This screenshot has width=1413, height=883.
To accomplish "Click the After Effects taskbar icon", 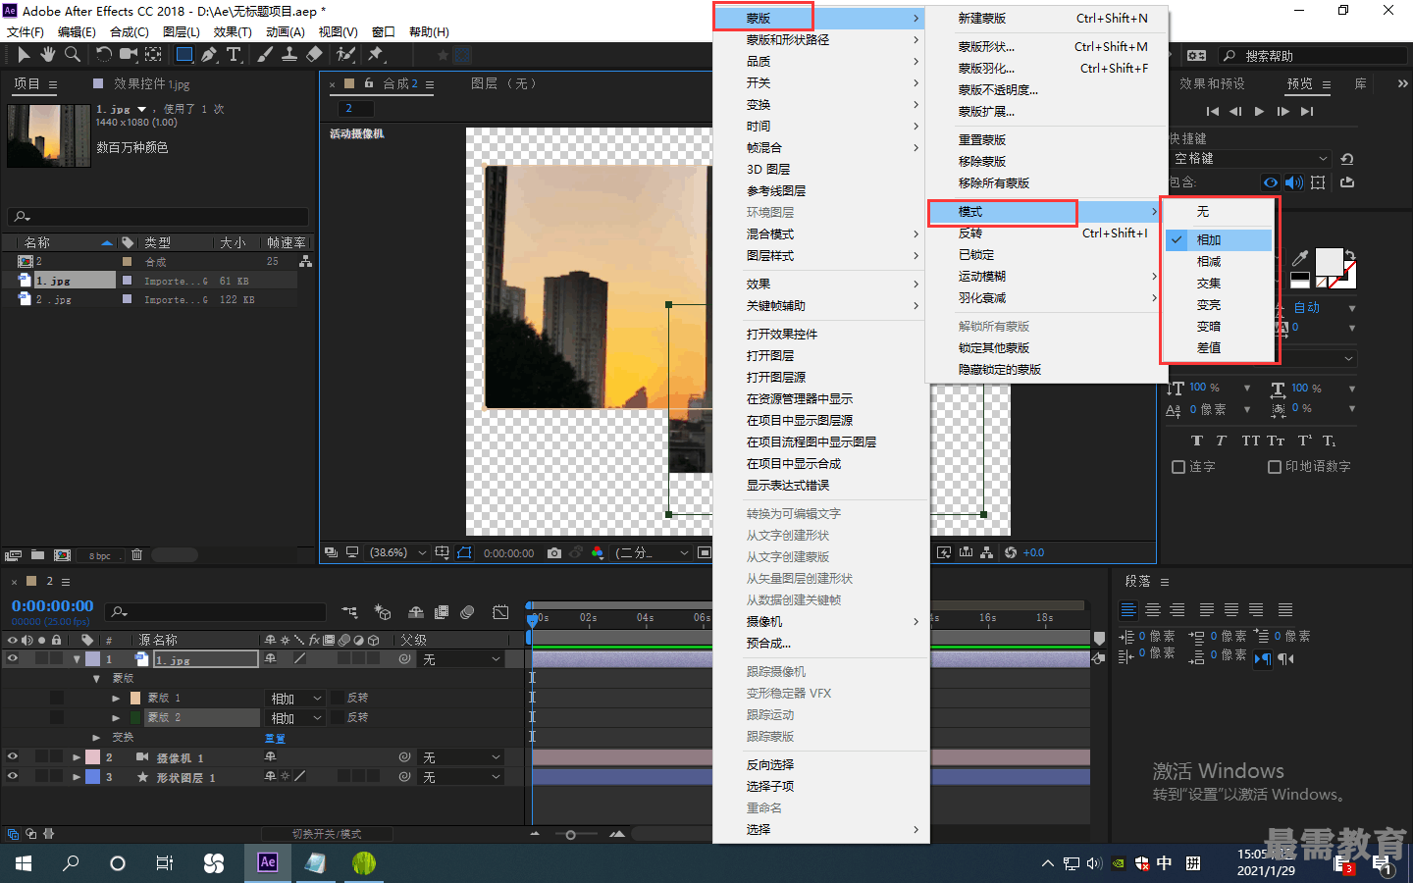I will click(x=268, y=862).
